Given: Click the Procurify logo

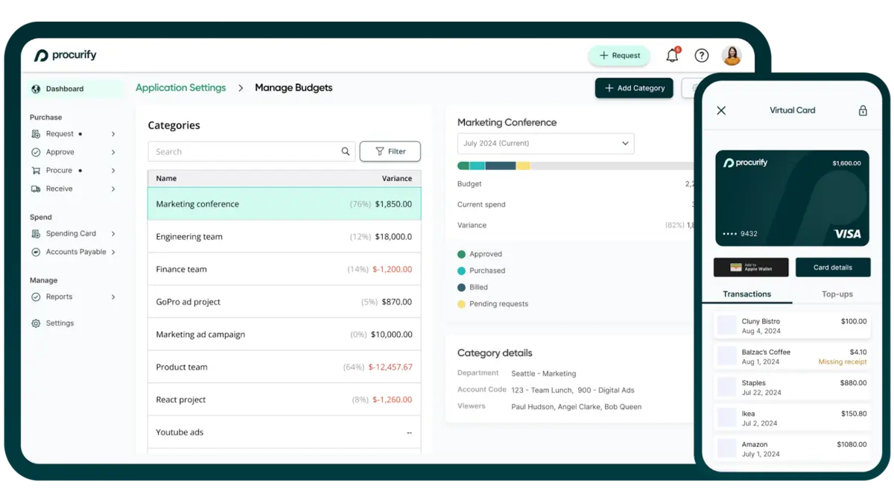Looking at the screenshot, I should [66, 56].
